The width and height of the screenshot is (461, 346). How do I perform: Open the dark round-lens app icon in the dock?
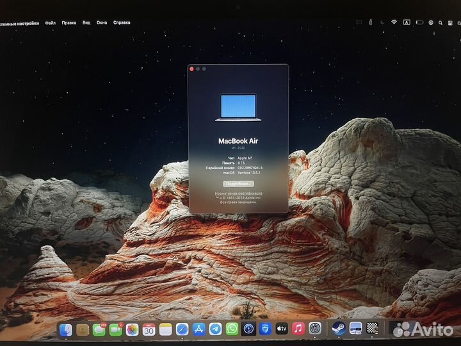(248, 329)
